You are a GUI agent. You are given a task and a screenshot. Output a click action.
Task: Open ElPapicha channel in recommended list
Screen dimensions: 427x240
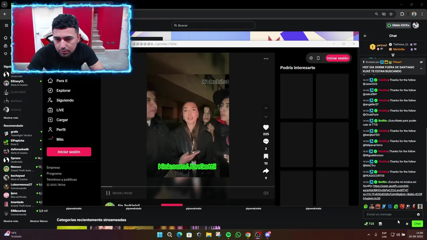pos(22,142)
